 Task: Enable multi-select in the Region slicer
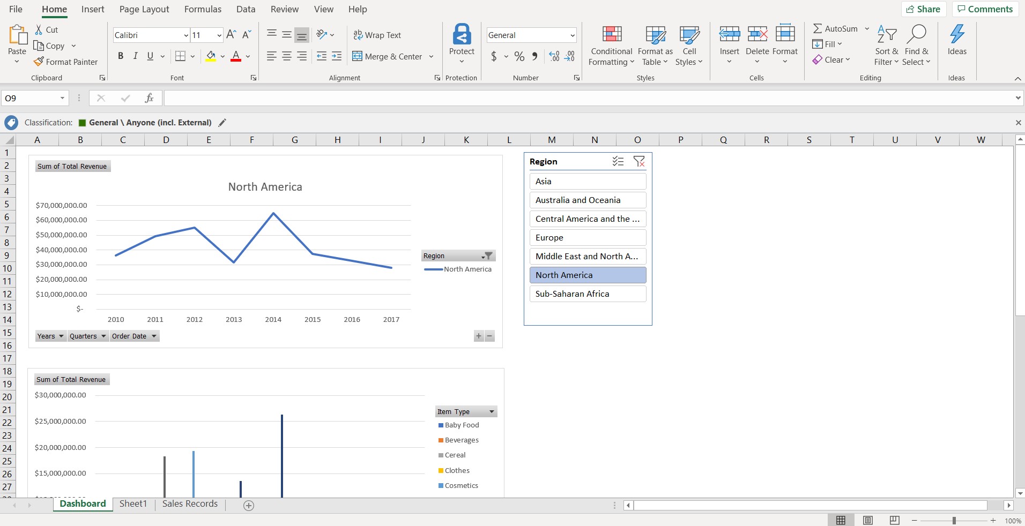click(x=618, y=161)
